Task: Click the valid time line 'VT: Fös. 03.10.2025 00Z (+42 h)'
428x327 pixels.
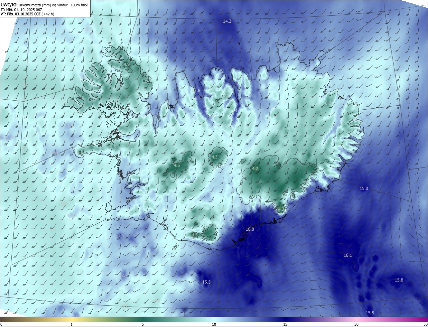Action: [x=27, y=14]
